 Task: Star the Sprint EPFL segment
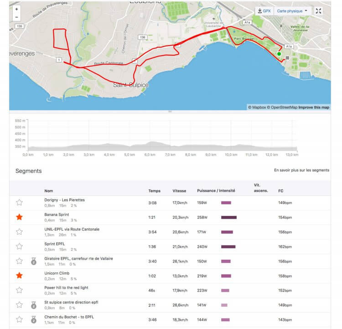coord(19,246)
